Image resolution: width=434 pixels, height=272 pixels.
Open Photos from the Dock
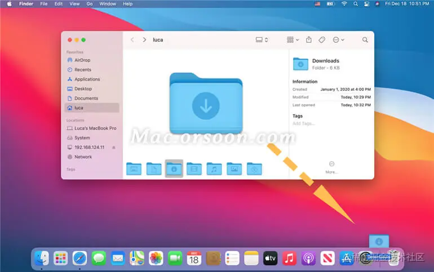156,258
